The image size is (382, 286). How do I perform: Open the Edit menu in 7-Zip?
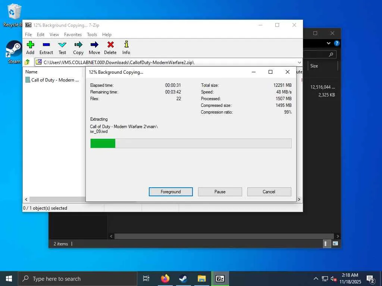[41, 35]
